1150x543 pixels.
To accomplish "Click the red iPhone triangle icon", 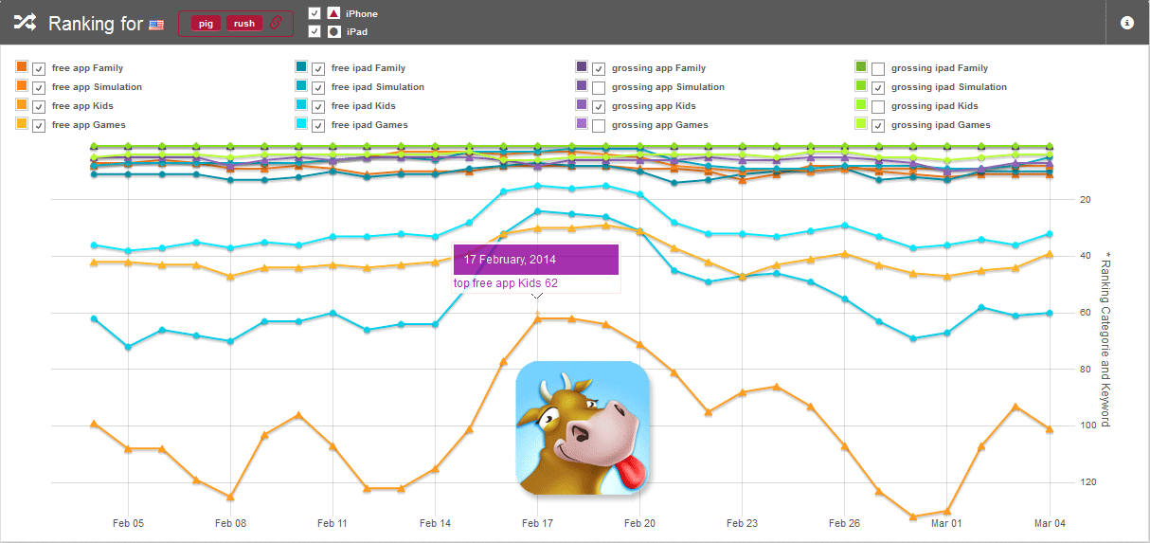I will [333, 13].
